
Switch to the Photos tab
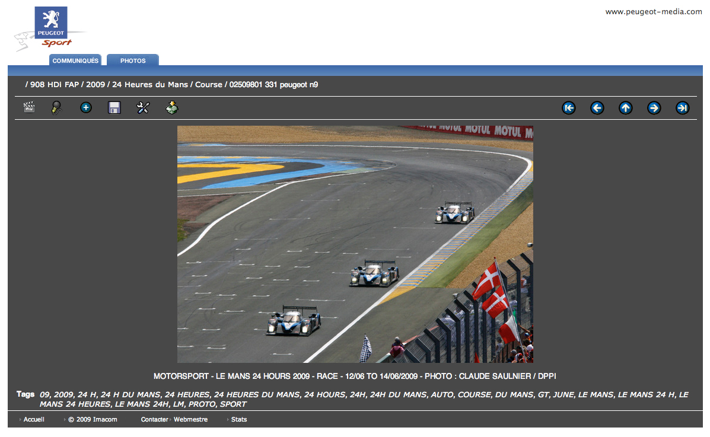click(133, 60)
